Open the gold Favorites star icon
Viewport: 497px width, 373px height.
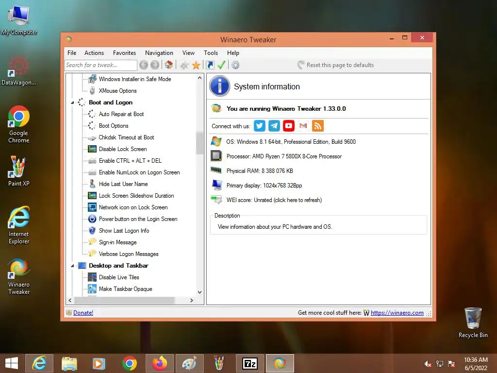coord(196,65)
